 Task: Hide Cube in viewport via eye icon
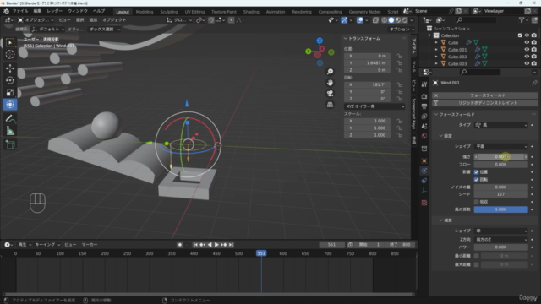[x=527, y=42]
